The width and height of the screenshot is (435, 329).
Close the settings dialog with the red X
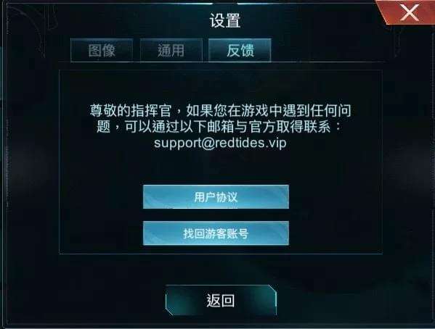point(410,13)
